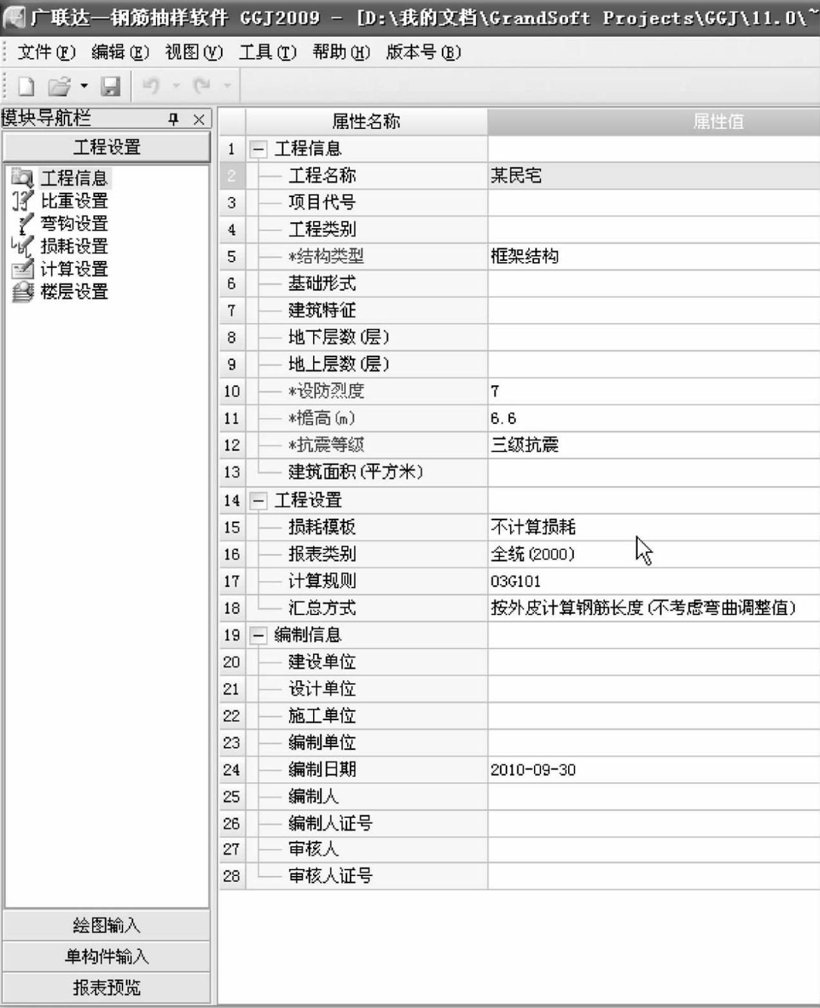Open the dropdown arrow beside Open icon
Viewport: 820px width, 1008px height.
(x=84, y=86)
